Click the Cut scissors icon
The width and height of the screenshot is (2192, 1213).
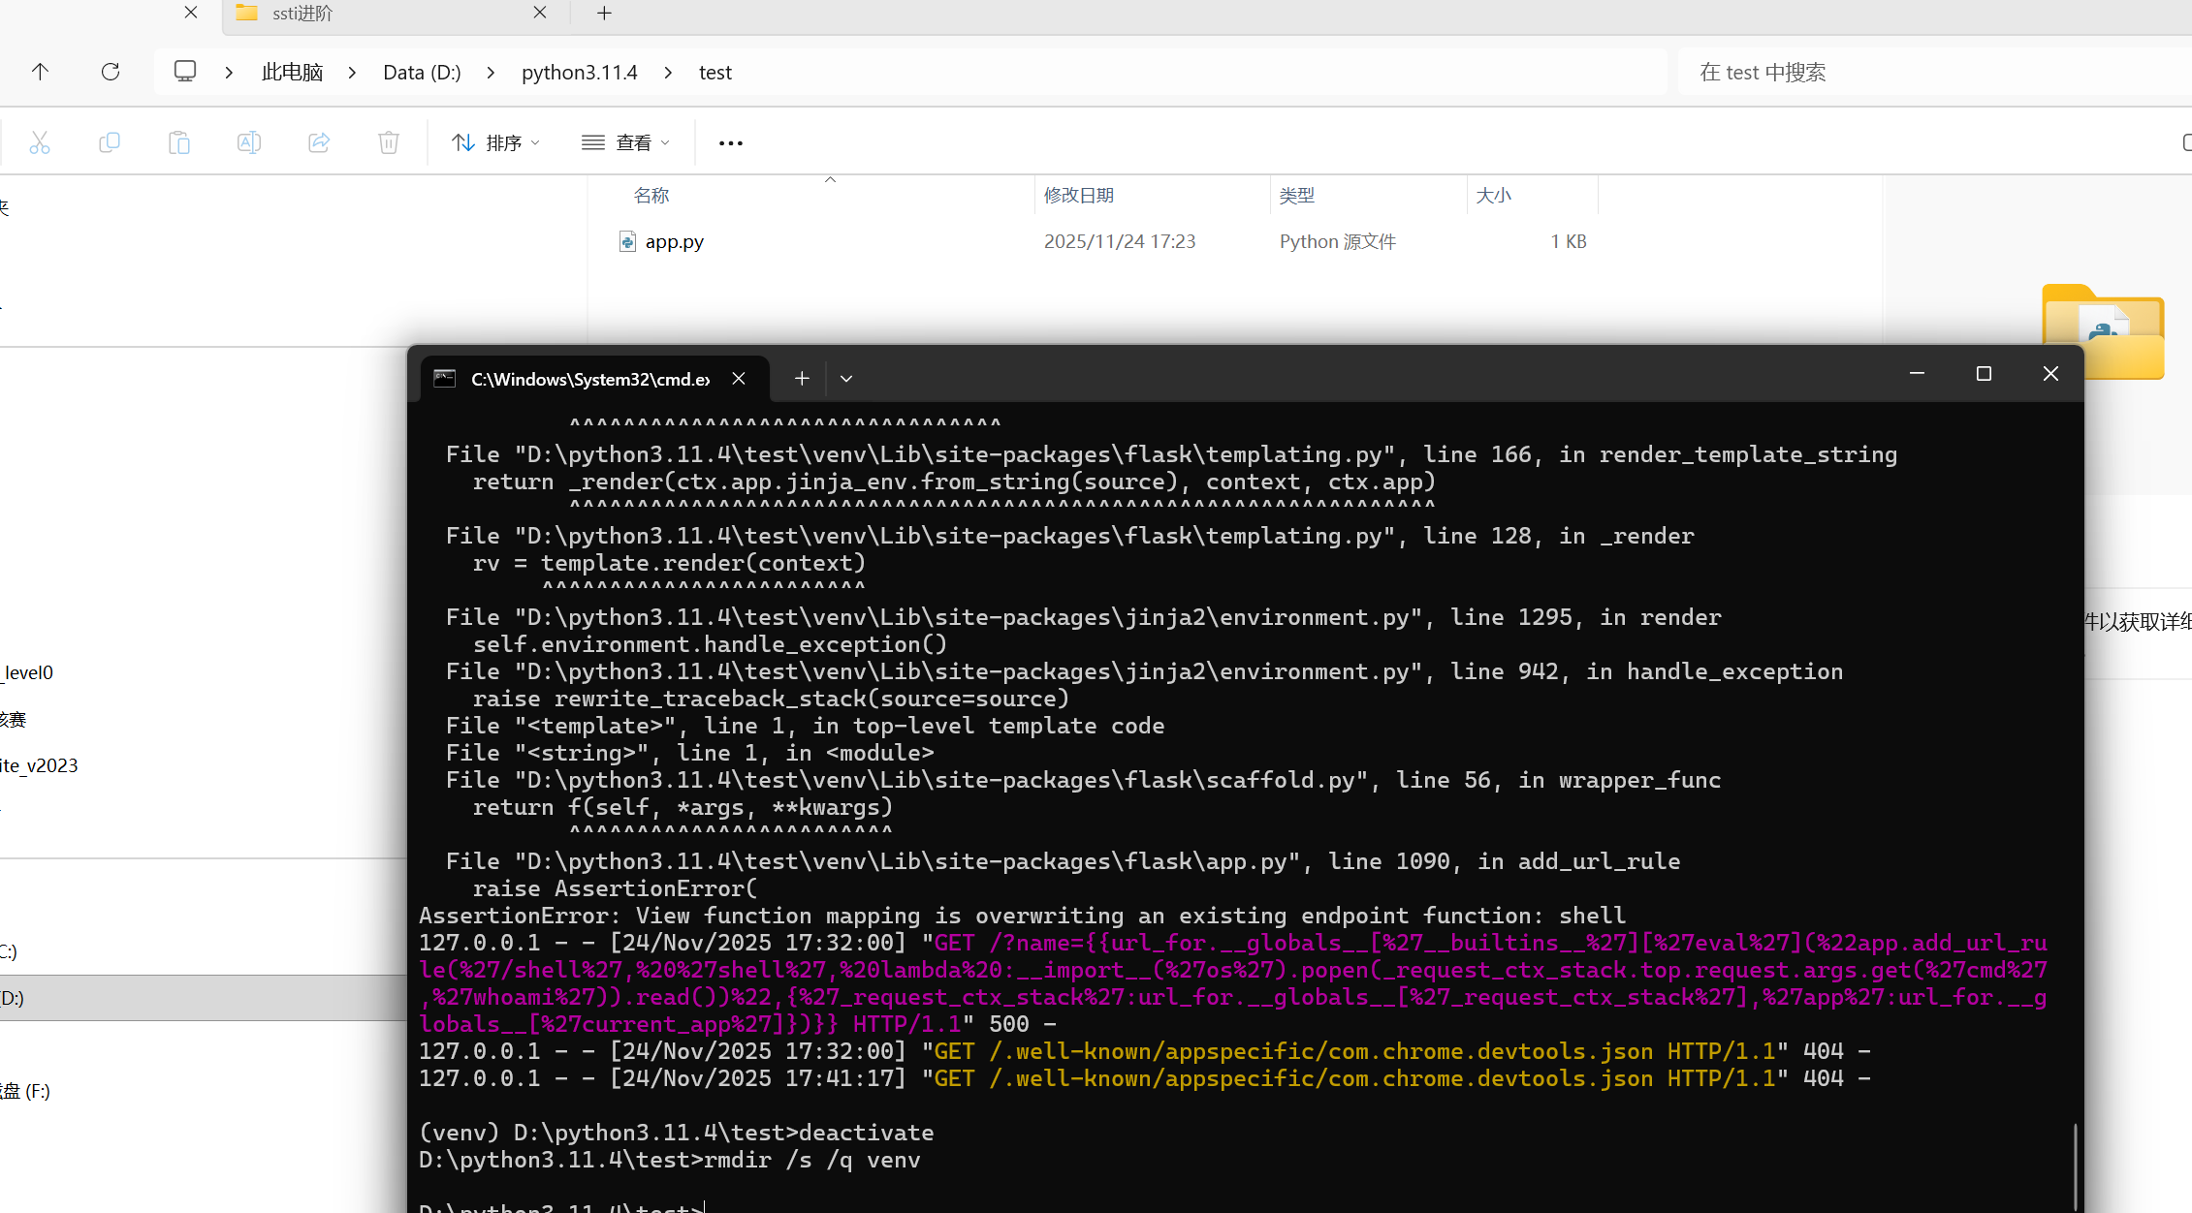(40, 143)
